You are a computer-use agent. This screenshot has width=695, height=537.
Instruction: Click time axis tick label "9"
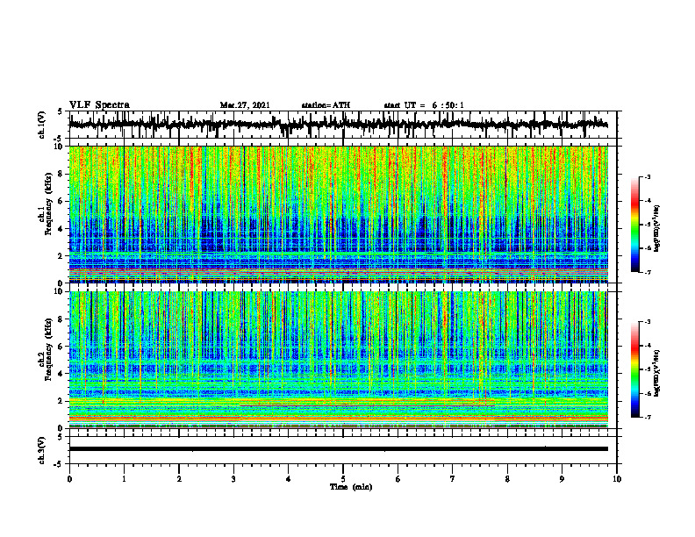pos(562,479)
